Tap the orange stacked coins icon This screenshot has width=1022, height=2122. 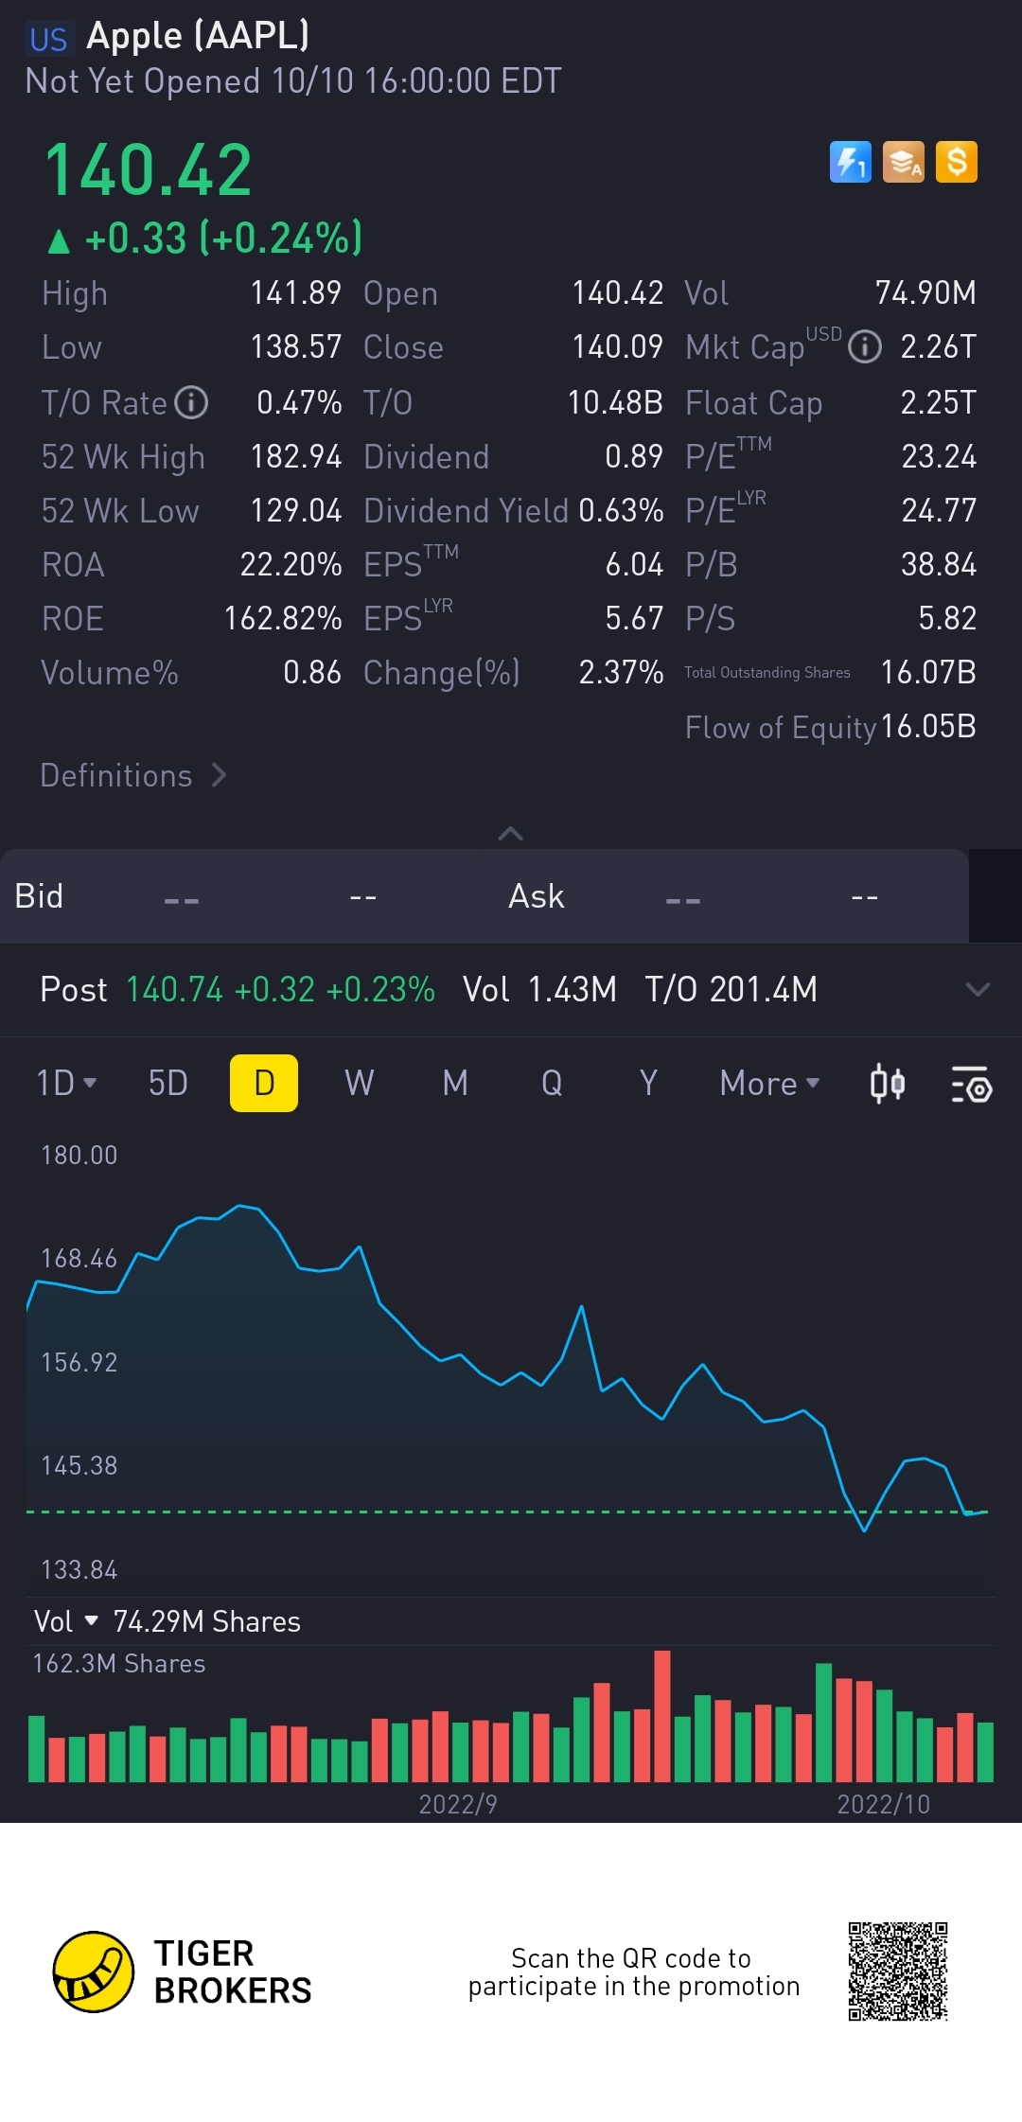click(x=903, y=162)
